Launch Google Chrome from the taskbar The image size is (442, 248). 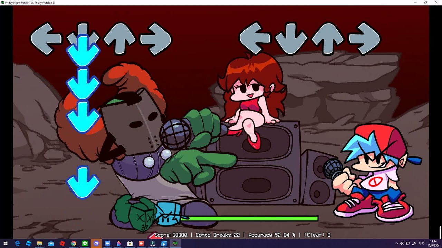[x=74, y=244]
